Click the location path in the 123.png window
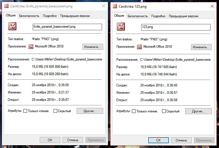The width and height of the screenshot is (219, 148). pyautogui.click(x=175, y=60)
